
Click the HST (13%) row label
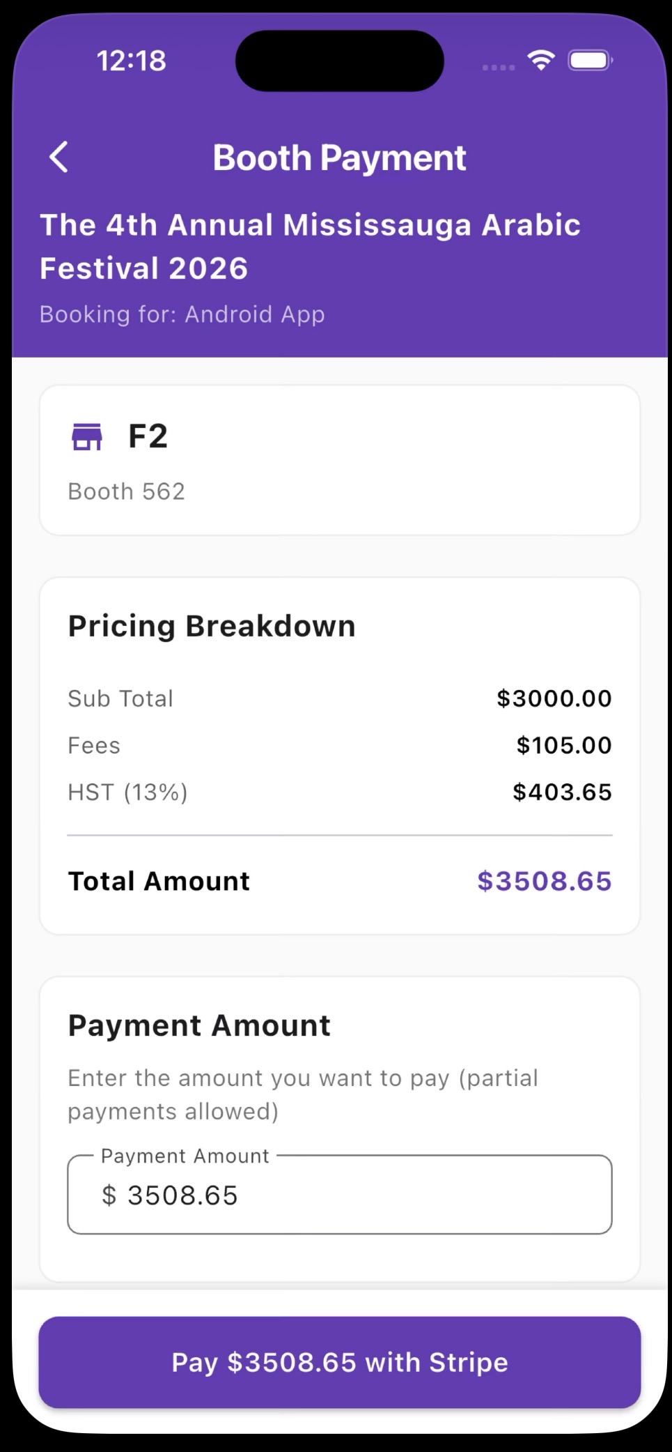click(x=127, y=792)
